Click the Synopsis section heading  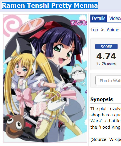tap(102, 99)
